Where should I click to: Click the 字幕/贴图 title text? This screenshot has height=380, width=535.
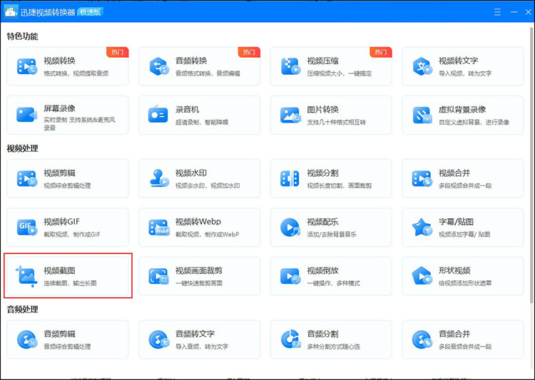pos(456,222)
